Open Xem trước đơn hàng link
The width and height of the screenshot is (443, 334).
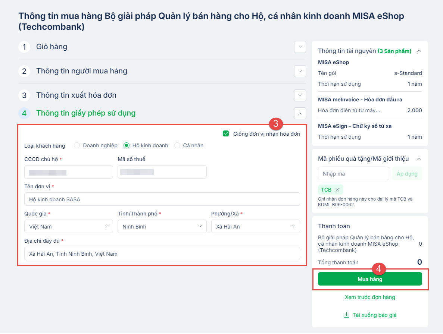click(370, 297)
